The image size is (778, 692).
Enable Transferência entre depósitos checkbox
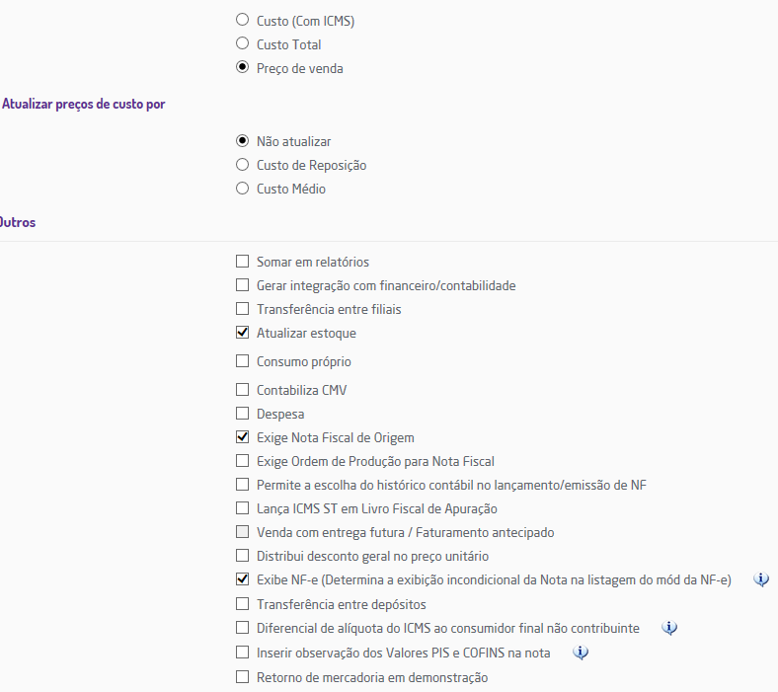243,604
